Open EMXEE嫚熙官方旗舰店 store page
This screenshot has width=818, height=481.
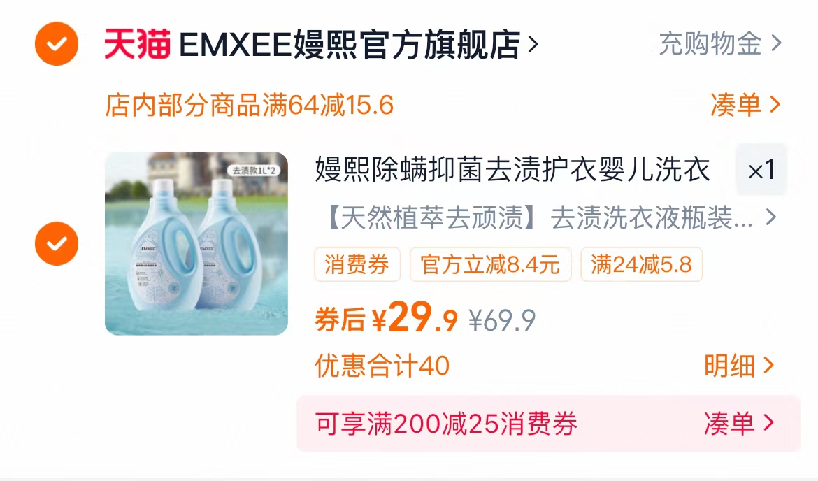click(350, 44)
